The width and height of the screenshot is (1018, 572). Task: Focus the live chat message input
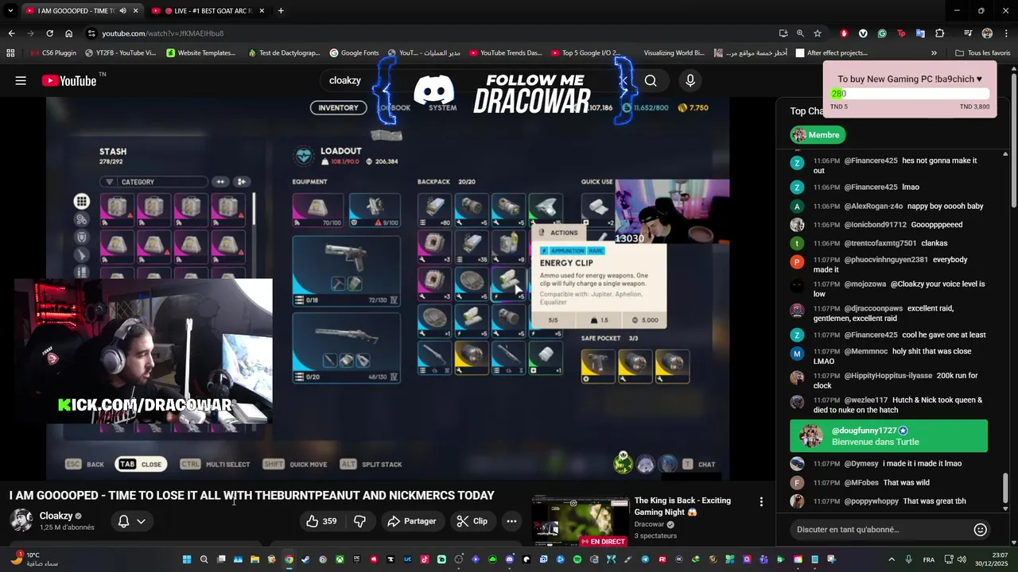(x=879, y=529)
